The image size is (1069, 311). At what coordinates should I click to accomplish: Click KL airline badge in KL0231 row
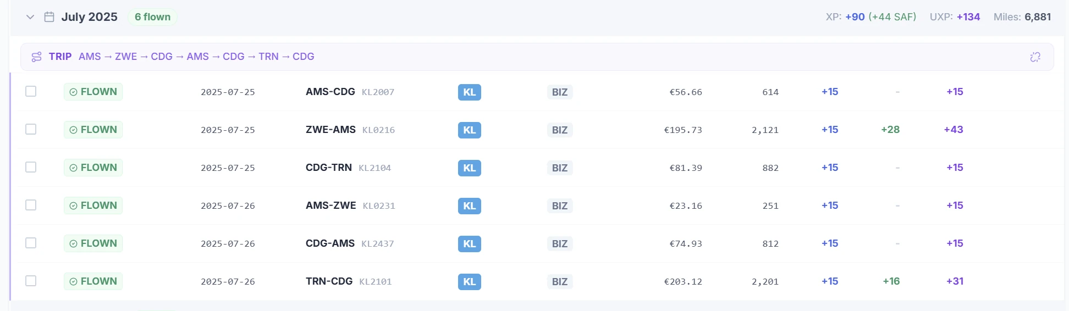pos(470,206)
